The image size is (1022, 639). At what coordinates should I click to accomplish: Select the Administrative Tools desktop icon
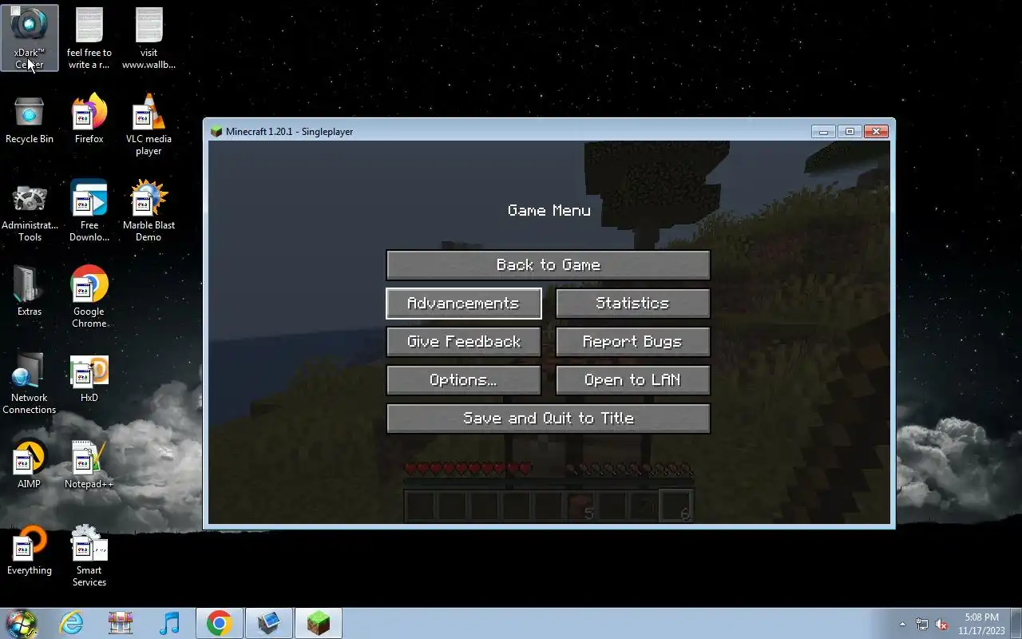[x=30, y=211]
